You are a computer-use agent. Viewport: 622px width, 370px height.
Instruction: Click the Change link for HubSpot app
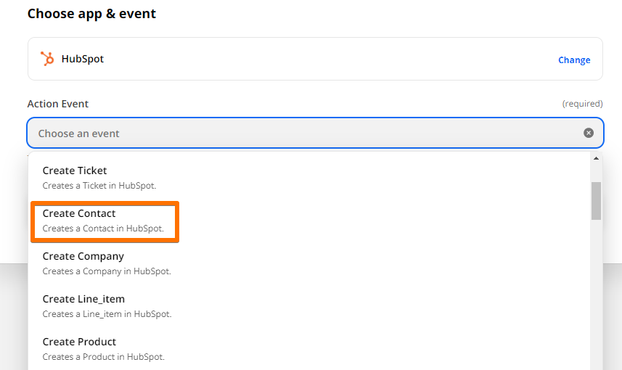pyautogui.click(x=574, y=60)
